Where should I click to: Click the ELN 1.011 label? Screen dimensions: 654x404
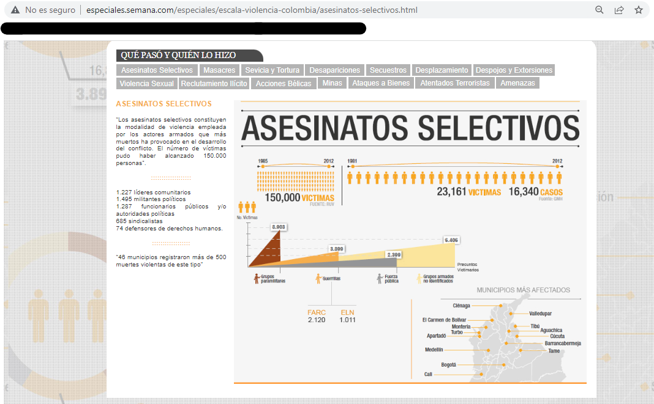(x=347, y=316)
